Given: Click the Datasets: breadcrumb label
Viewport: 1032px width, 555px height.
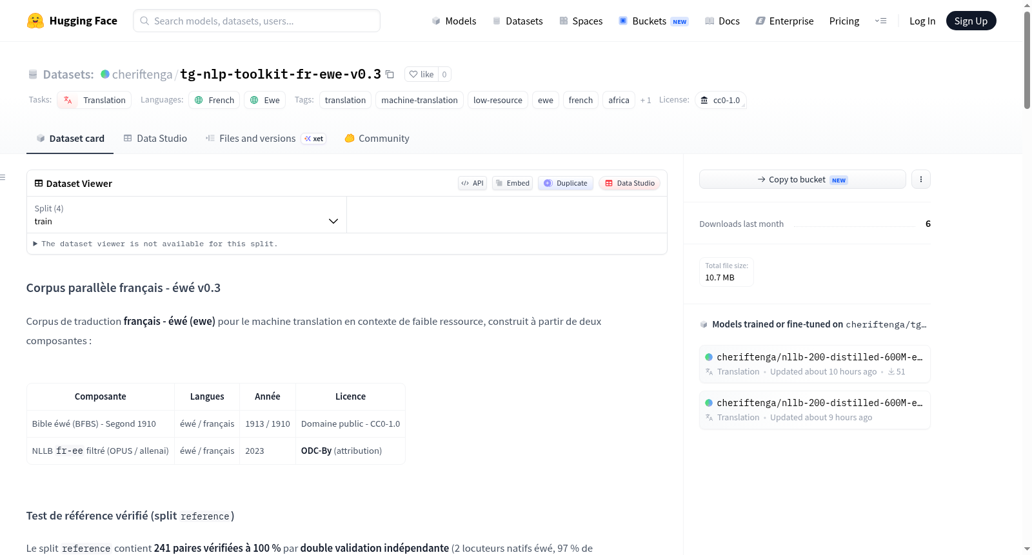Looking at the screenshot, I should (68, 74).
